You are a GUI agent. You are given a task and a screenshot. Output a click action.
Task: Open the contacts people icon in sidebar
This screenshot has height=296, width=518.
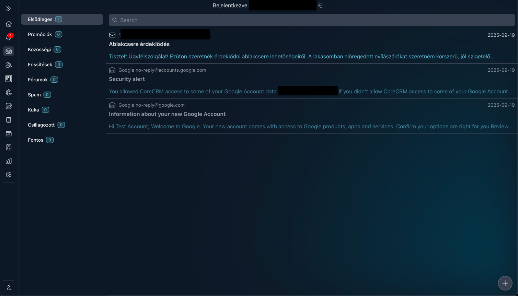click(9, 65)
